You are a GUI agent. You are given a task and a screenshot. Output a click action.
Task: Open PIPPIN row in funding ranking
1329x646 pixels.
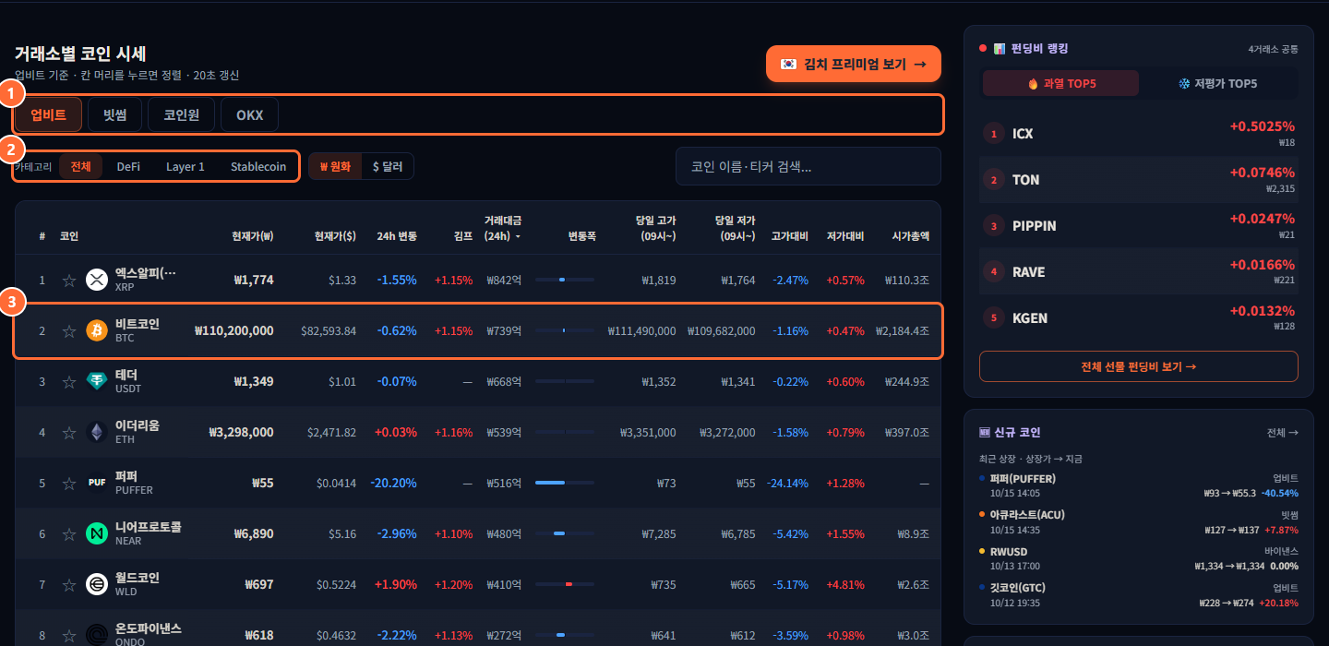click(x=1139, y=225)
